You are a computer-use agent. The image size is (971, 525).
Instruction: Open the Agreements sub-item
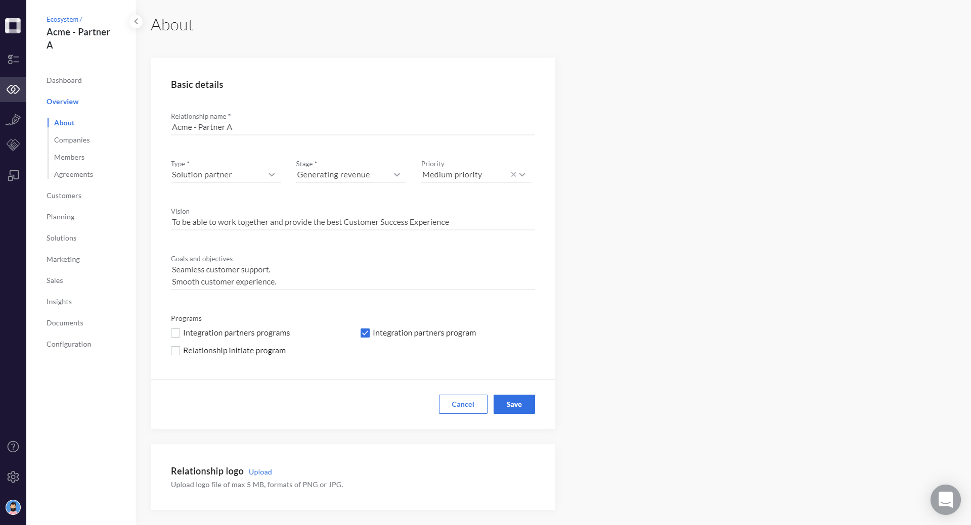pyautogui.click(x=74, y=174)
